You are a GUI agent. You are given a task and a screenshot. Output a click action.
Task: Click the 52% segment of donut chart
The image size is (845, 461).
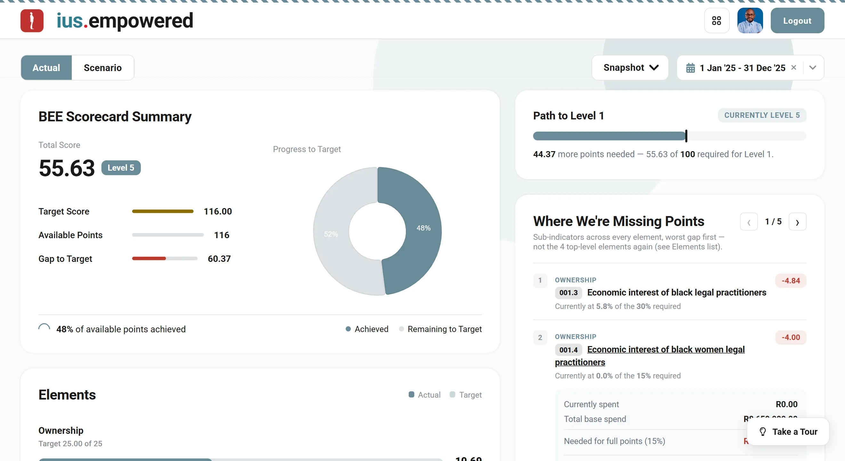tap(331, 234)
